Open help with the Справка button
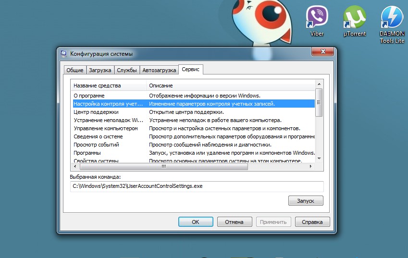408x258 pixels. [312, 222]
